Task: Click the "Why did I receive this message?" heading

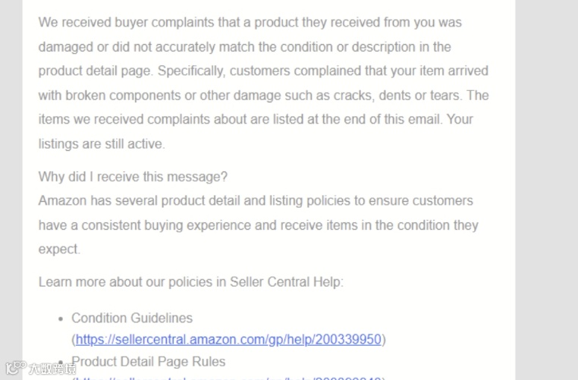Action: point(133,177)
